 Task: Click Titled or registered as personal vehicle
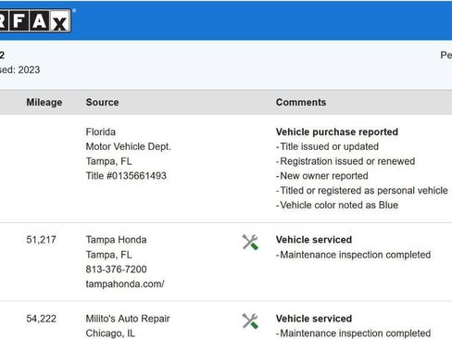click(362, 191)
